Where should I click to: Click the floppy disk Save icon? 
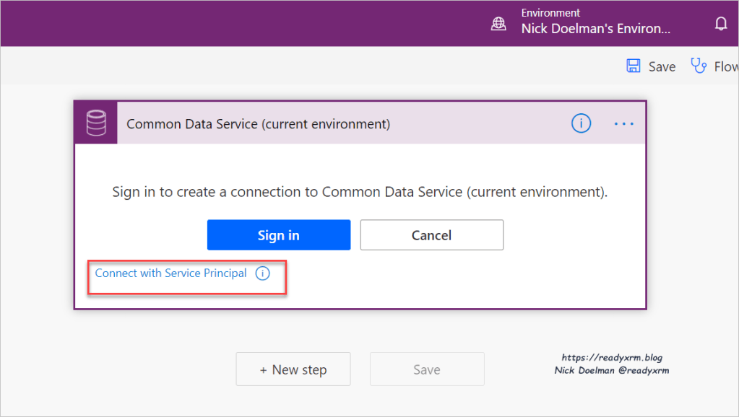point(634,66)
